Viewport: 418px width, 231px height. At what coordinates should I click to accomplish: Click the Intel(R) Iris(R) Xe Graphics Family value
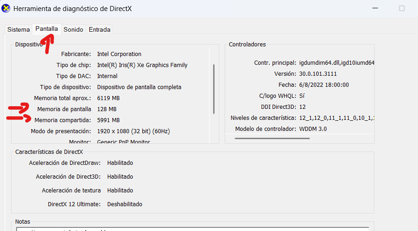tap(142, 65)
